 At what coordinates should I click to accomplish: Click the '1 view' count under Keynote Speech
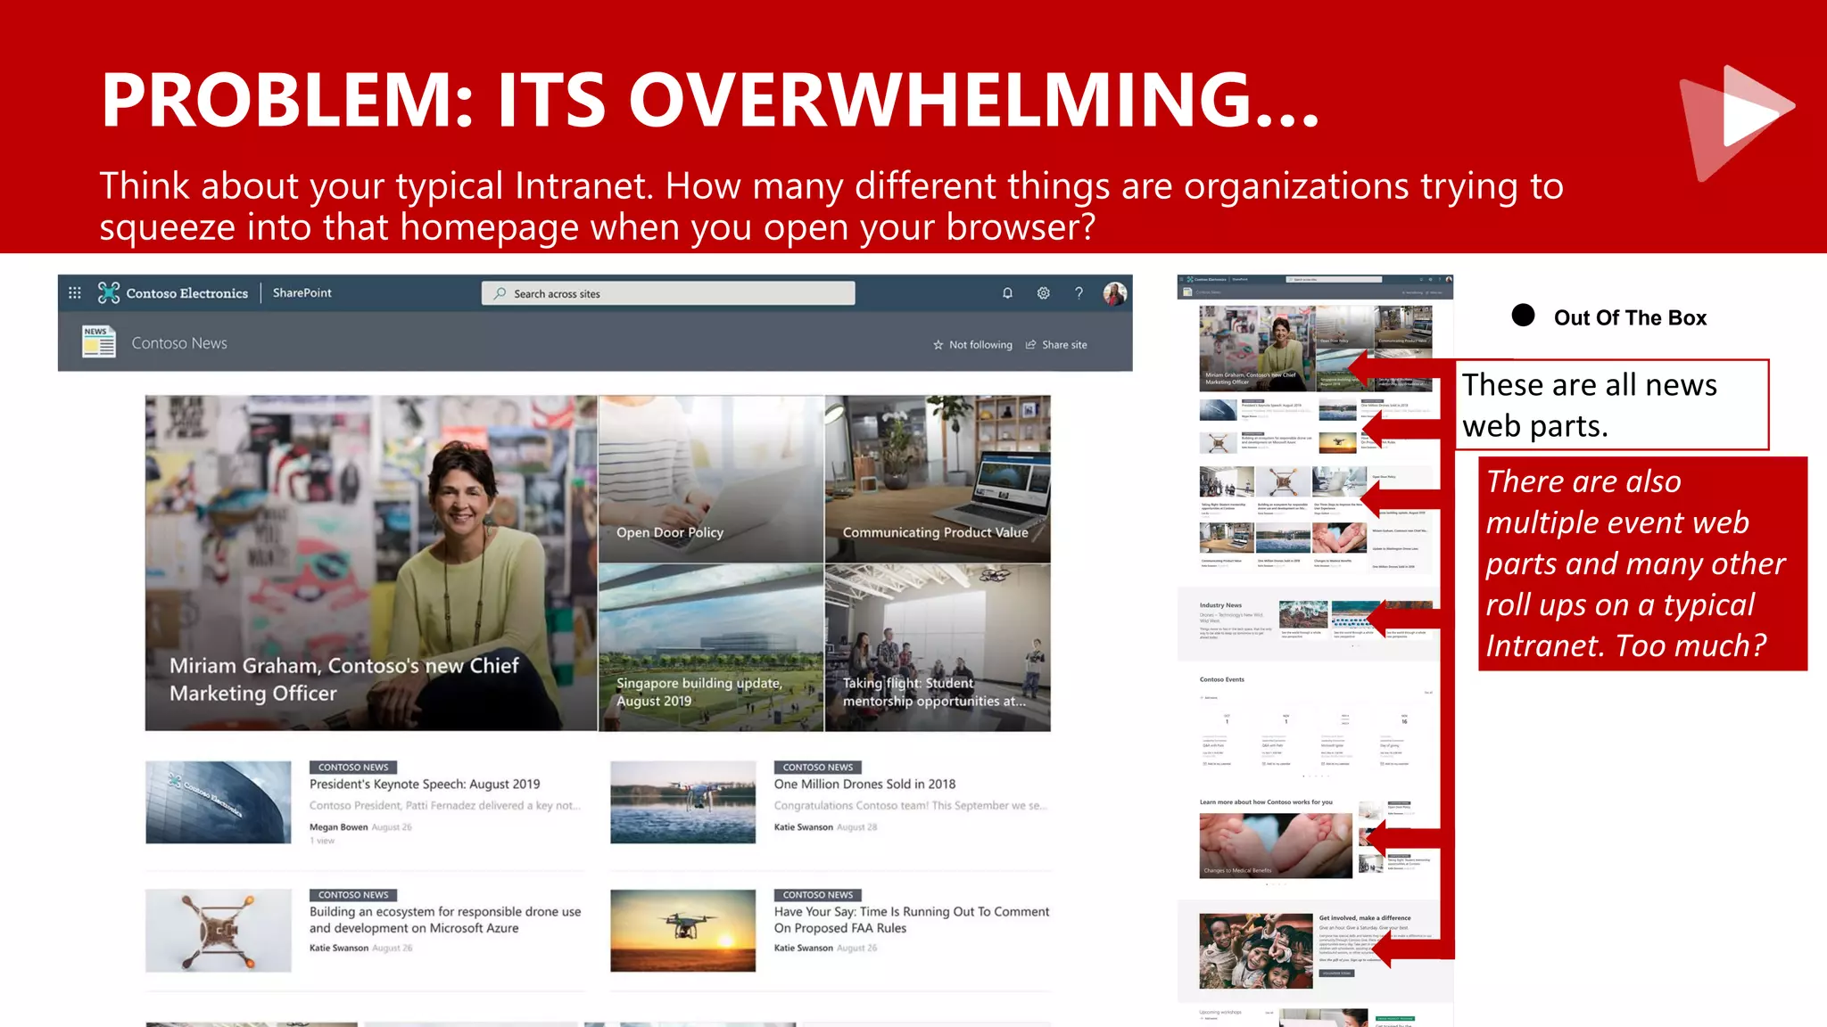tap(322, 841)
